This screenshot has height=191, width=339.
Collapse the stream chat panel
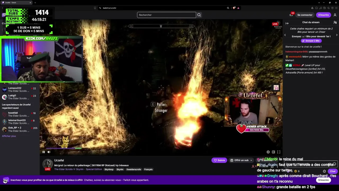tap(287, 23)
